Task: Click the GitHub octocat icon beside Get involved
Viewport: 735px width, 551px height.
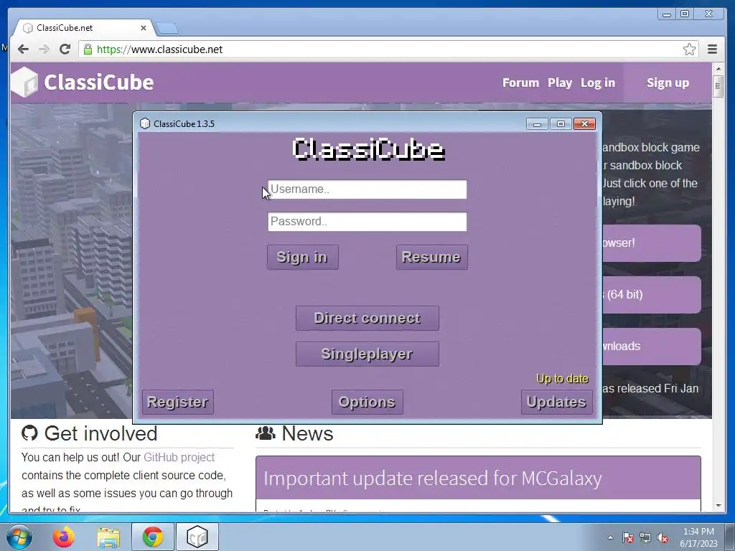Action: coord(29,433)
